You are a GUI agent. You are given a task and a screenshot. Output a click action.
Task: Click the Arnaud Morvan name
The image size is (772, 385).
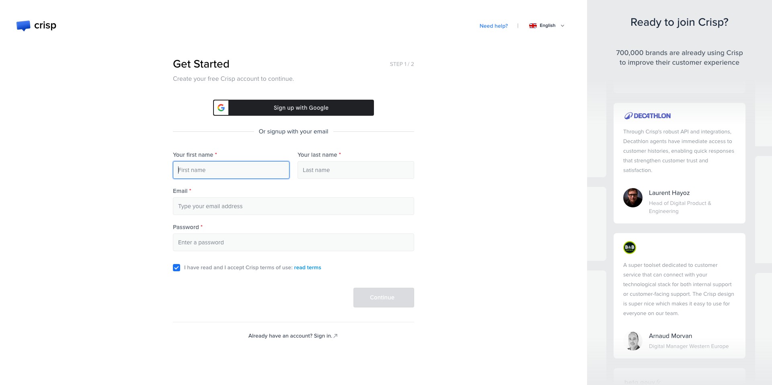point(670,336)
